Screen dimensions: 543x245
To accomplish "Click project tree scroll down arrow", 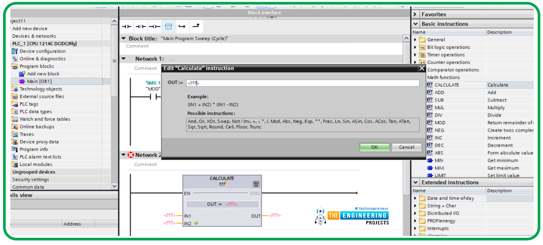I will click(114, 186).
